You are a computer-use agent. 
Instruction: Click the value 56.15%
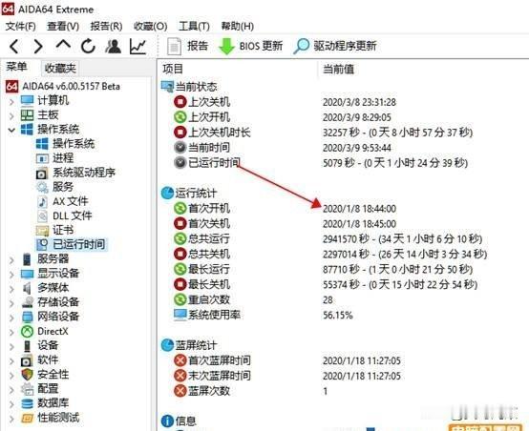338,316
